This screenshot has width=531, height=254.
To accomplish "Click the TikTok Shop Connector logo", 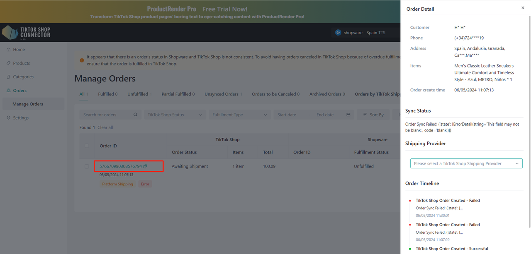I will 27,32.
